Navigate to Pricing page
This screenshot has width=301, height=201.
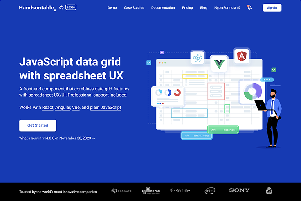[x=187, y=8]
